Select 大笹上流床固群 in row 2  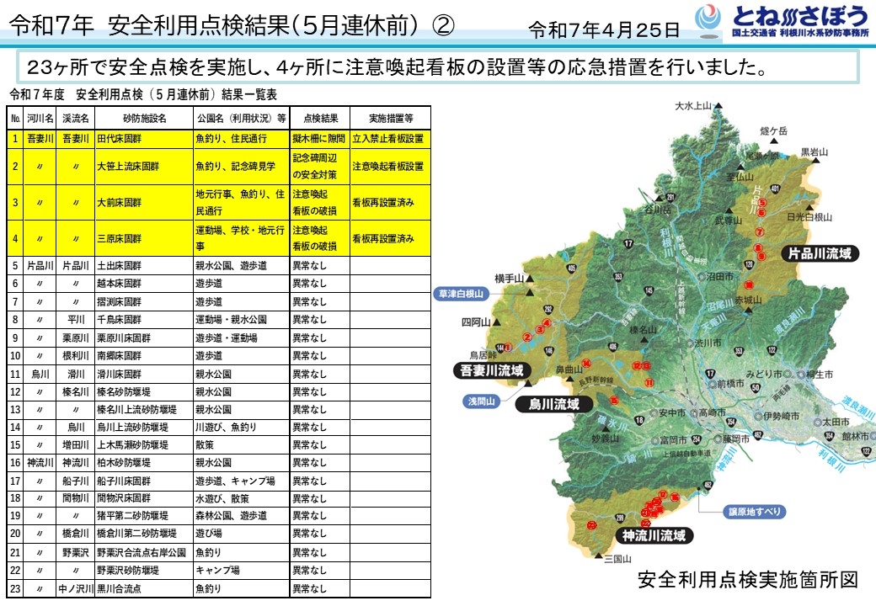(128, 167)
